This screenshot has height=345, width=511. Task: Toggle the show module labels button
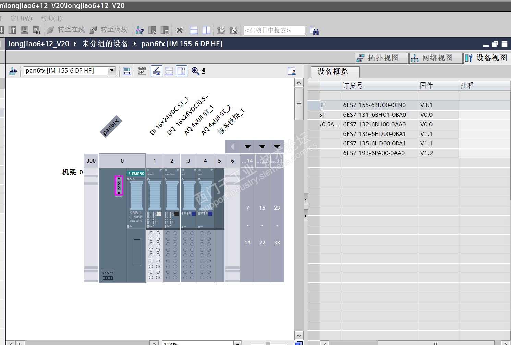click(x=157, y=71)
